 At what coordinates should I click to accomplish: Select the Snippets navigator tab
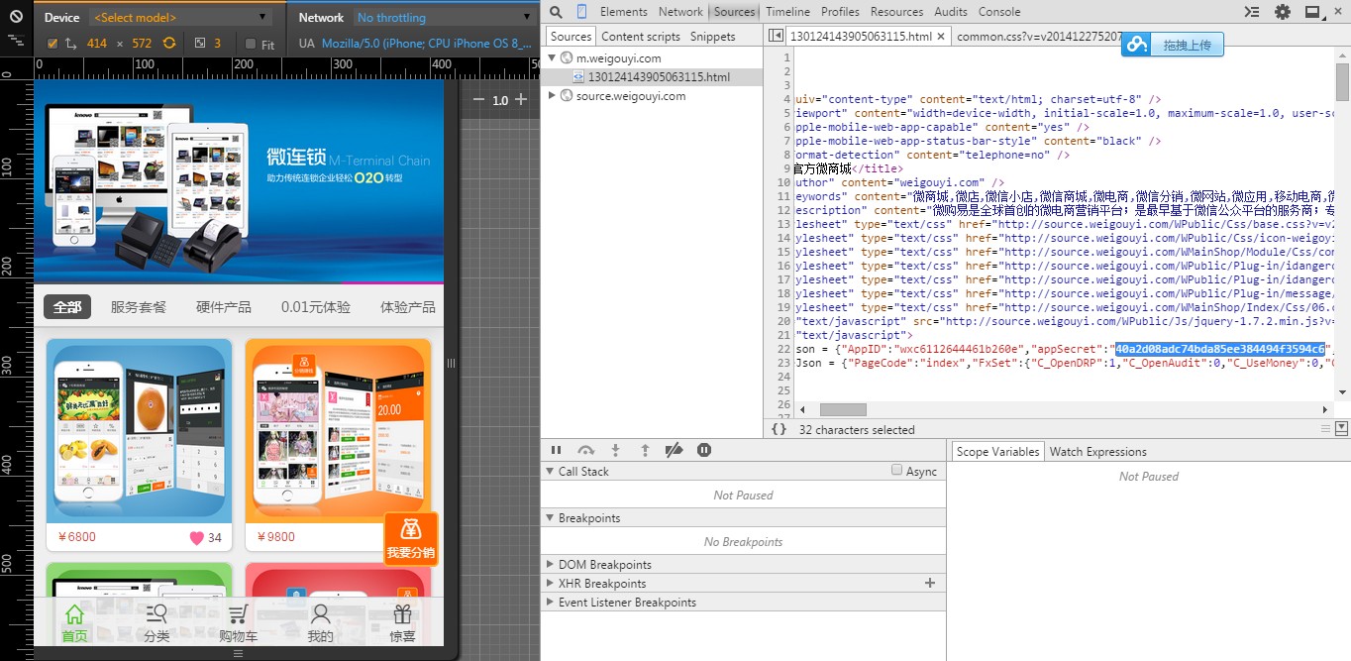[713, 37]
